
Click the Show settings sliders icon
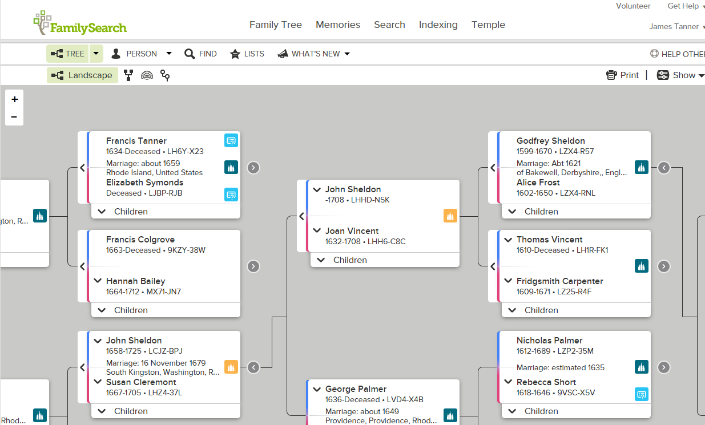(x=663, y=75)
